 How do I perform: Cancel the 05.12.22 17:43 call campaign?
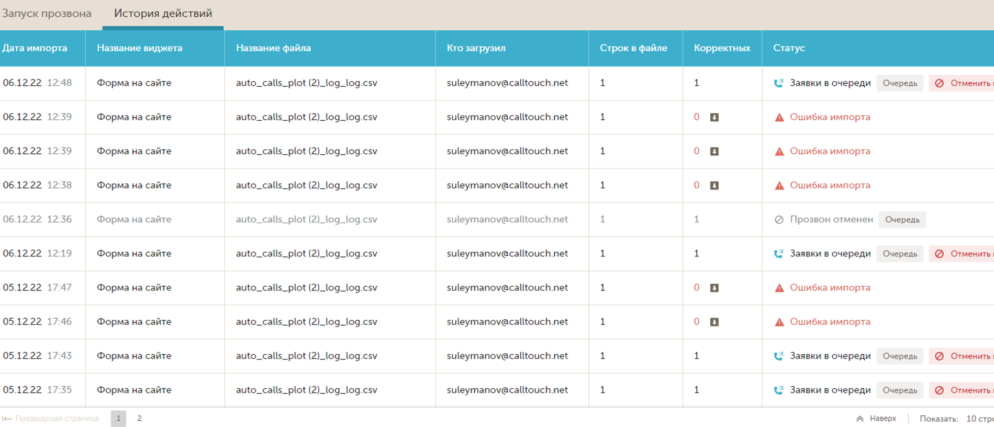[x=962, y=356]
